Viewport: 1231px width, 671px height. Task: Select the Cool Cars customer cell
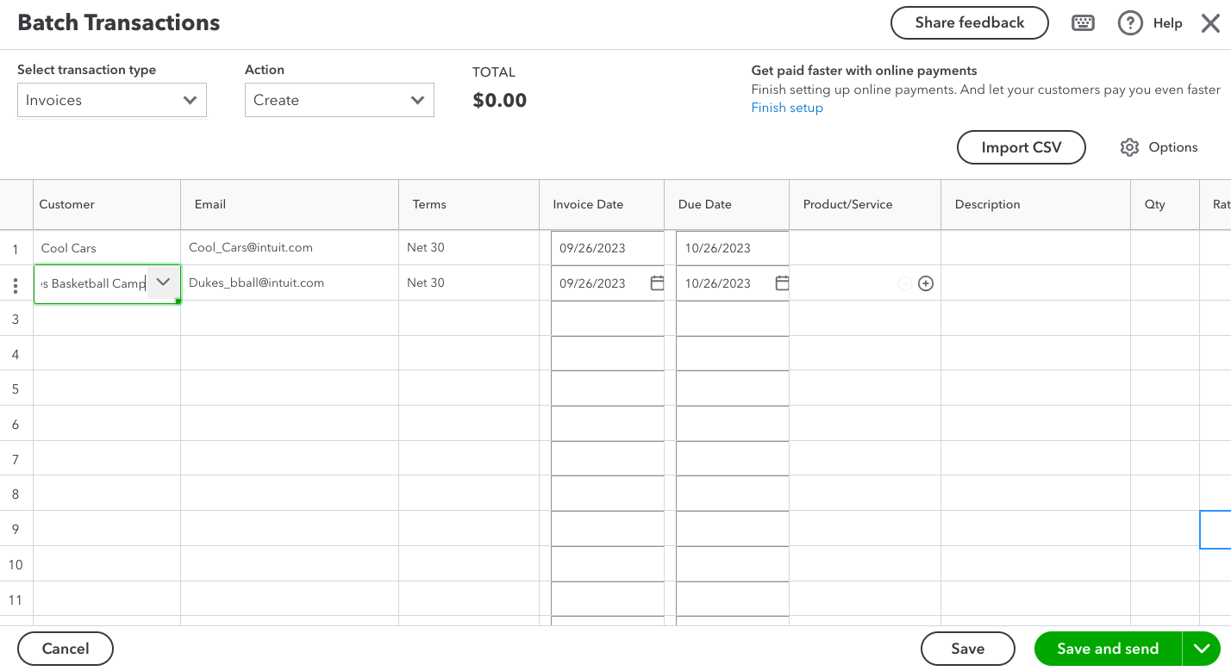coord(106,248)
